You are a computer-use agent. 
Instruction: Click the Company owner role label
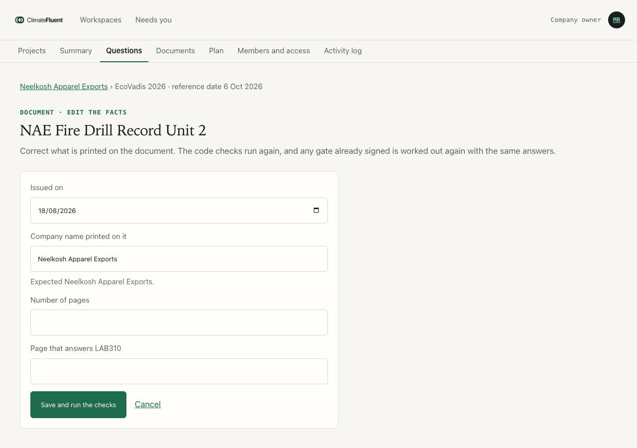(x=576, y=20)
